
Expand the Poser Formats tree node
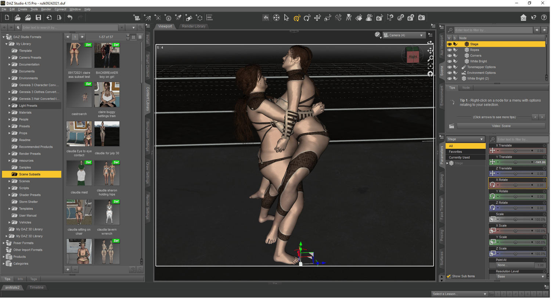pyautogui.click(x=4, y=243)
